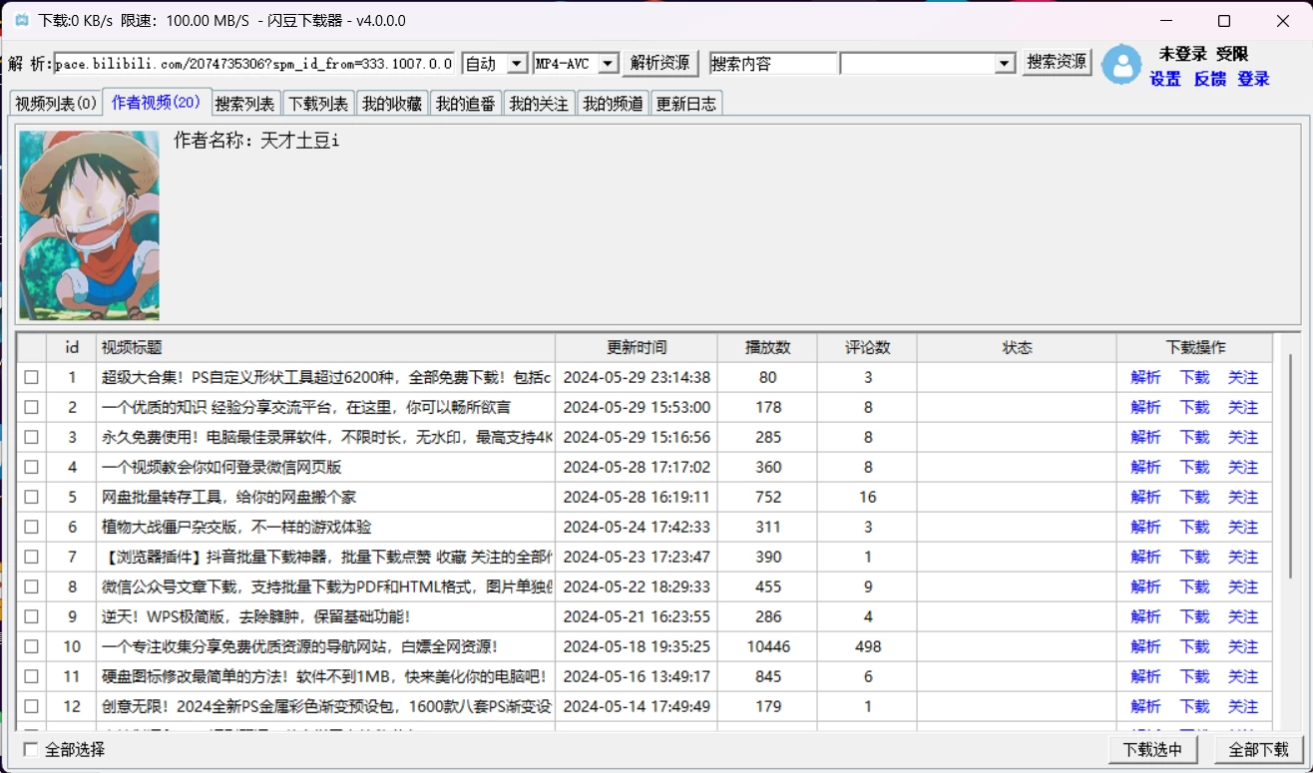Open the 更新日志 tab

tap(686, 104)
